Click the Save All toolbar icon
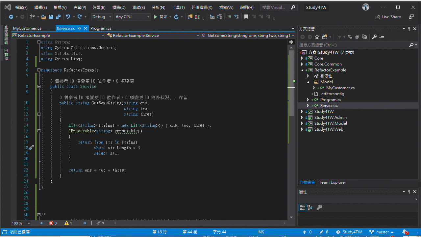The height and width of the screenshot is (237, 421). pos(58,16)
